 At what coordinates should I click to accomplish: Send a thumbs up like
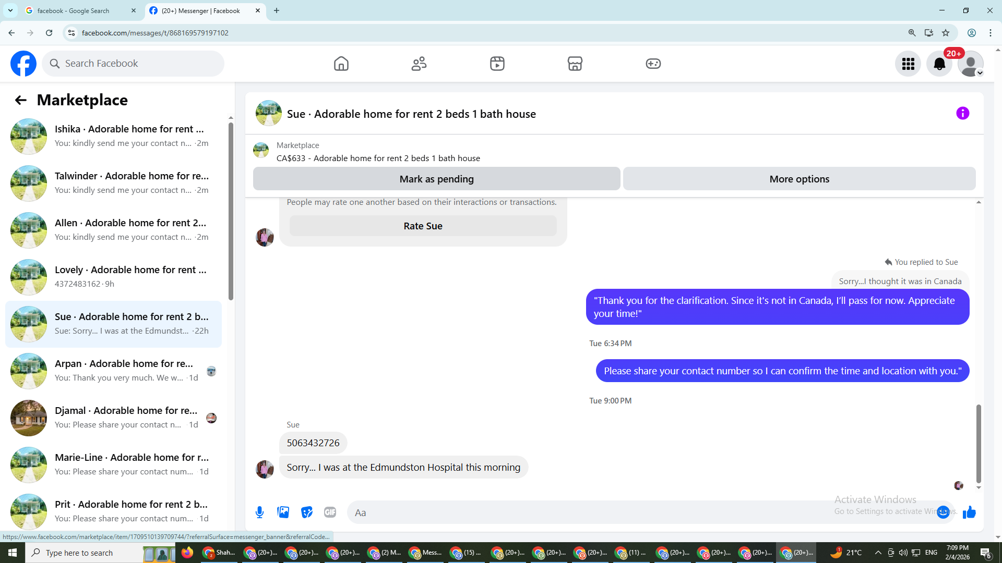pyautogui.click(x=969, y=512)
